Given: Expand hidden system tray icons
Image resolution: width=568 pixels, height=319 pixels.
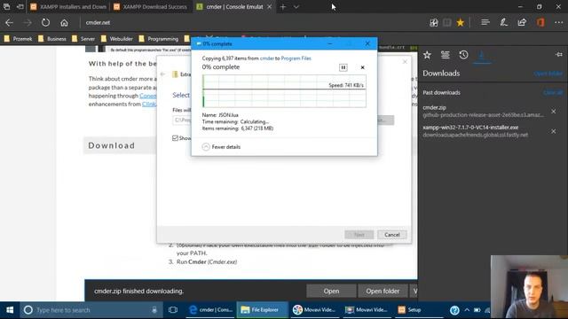Looking at the screenshot, I should (467, 310).
